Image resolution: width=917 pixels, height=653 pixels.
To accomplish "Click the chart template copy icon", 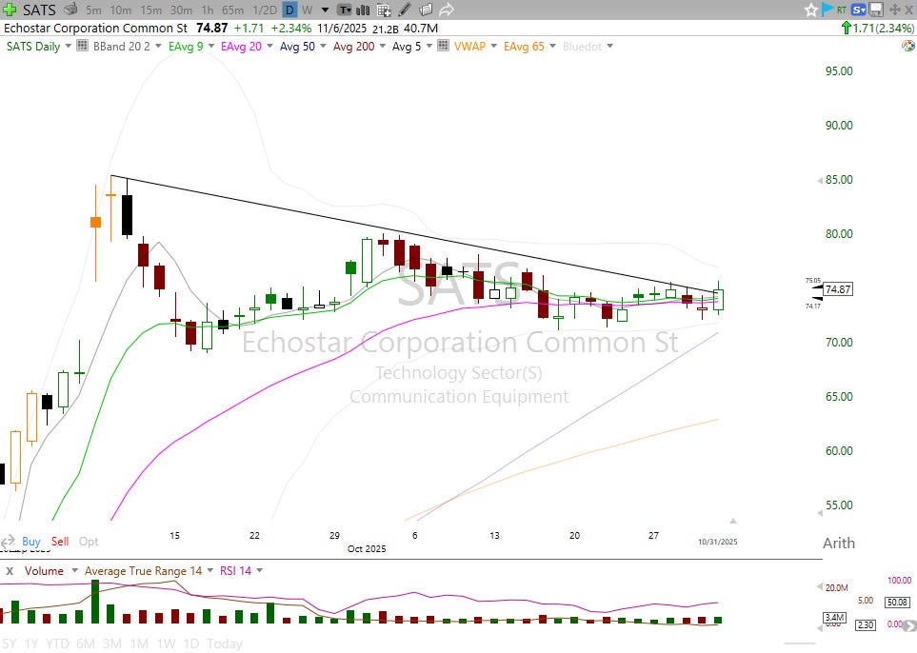I will pyautogui.click(x=427, y=10).
